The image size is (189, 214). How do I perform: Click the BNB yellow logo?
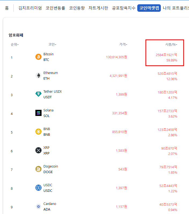[x=39, y=131]
